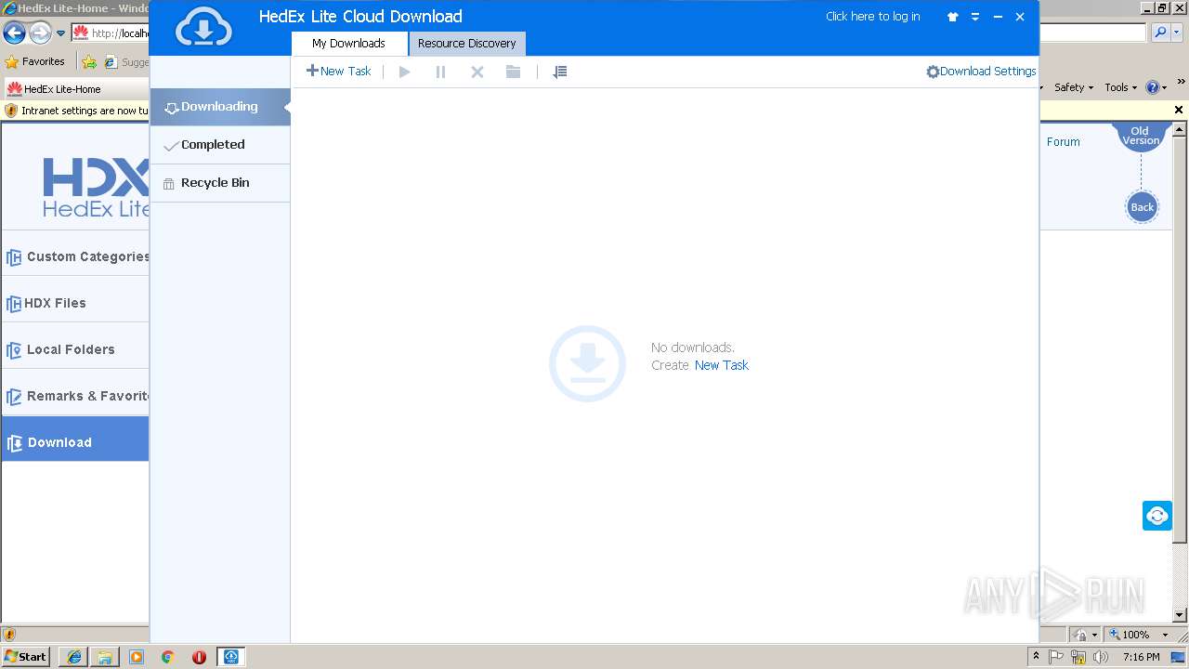Open Remarks & Favorites in HedEx sidebar
Image resolution: width=1189 pixels, height=669 pixels.
click(x=76, y=396)
